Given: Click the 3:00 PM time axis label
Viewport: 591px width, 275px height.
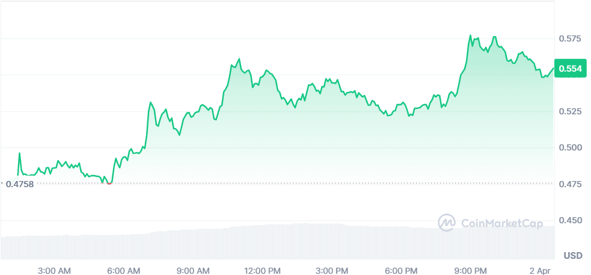Looking at the screenshot, I should (332, 271).
